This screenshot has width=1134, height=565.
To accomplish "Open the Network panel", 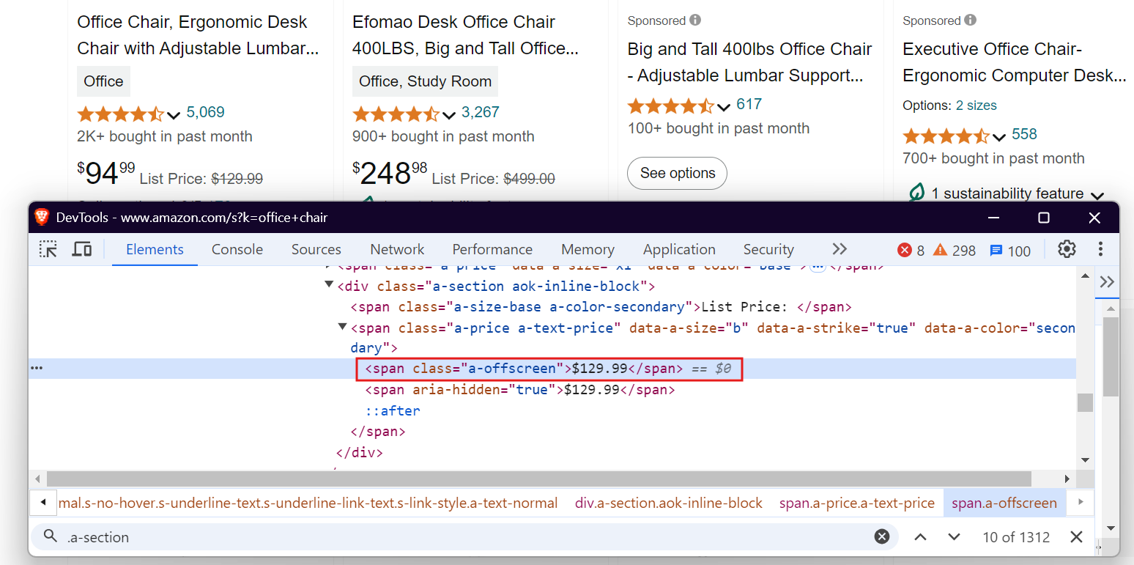I will click(396, 249).
